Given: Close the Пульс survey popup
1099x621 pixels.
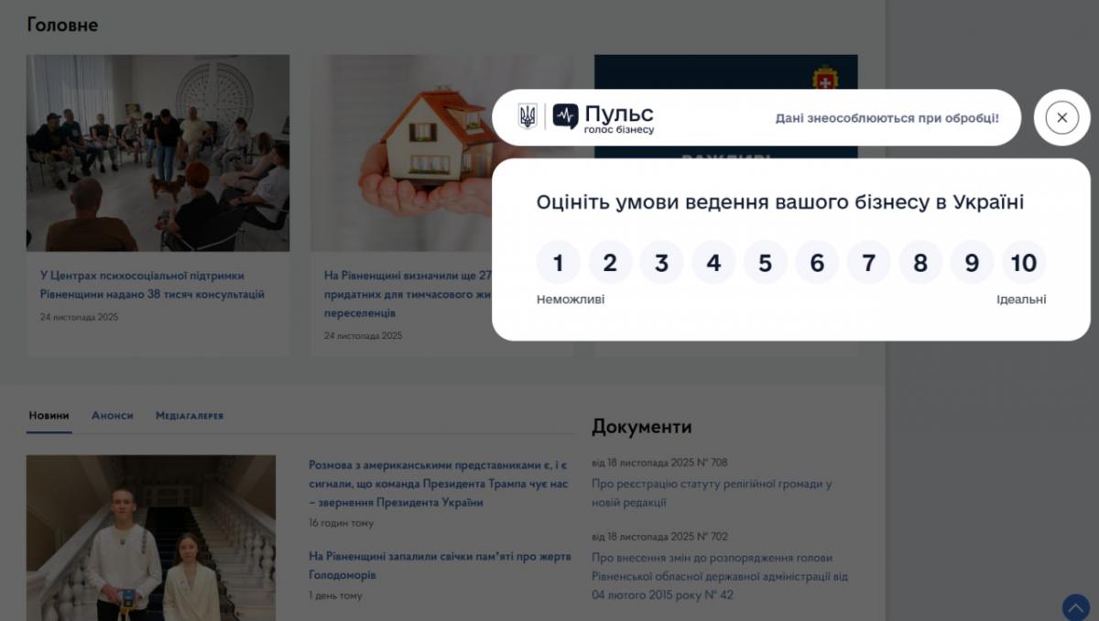Looking at the screenshot, I should point(1061,117).
